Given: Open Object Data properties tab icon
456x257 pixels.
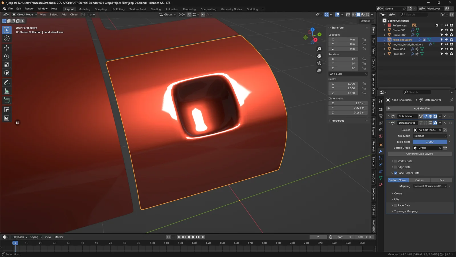Looking at the screenshot, I should (381, 178).
